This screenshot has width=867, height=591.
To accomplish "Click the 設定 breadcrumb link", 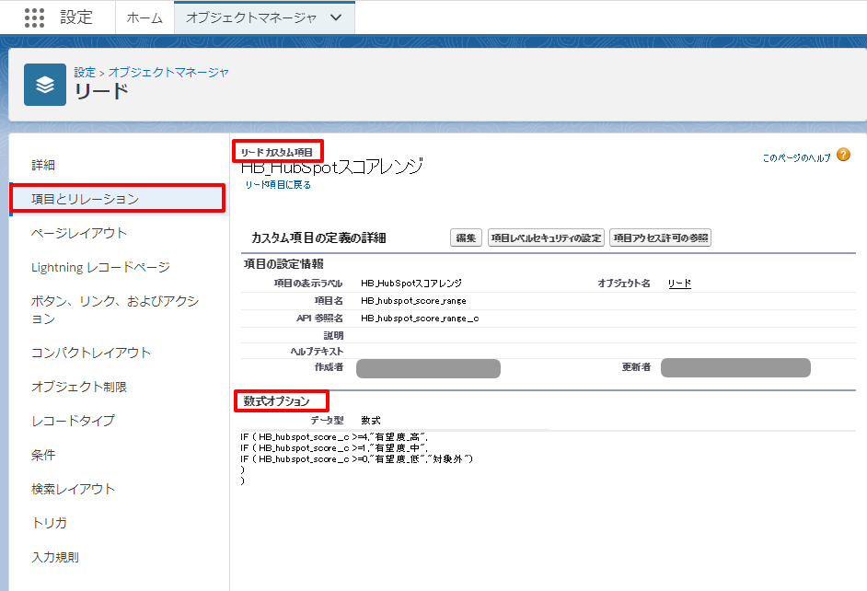I will click(85, 72).
